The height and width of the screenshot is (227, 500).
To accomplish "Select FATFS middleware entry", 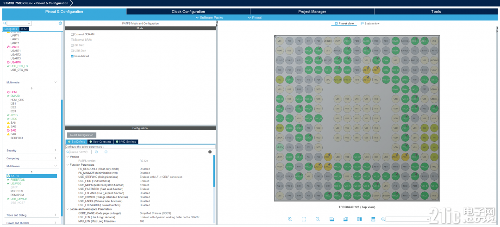I will click(x=31, y=176).
